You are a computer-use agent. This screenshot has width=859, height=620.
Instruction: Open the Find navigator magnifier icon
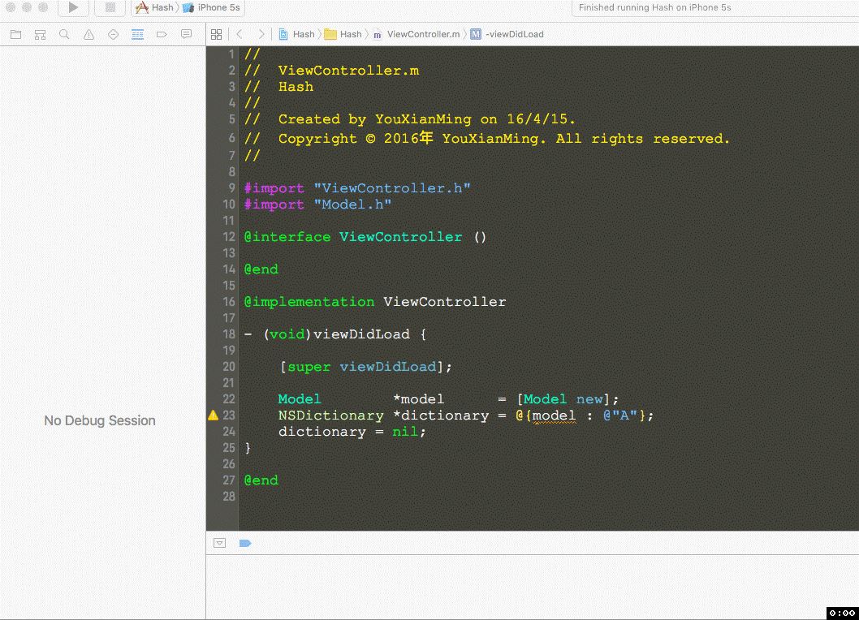[64, 35]
